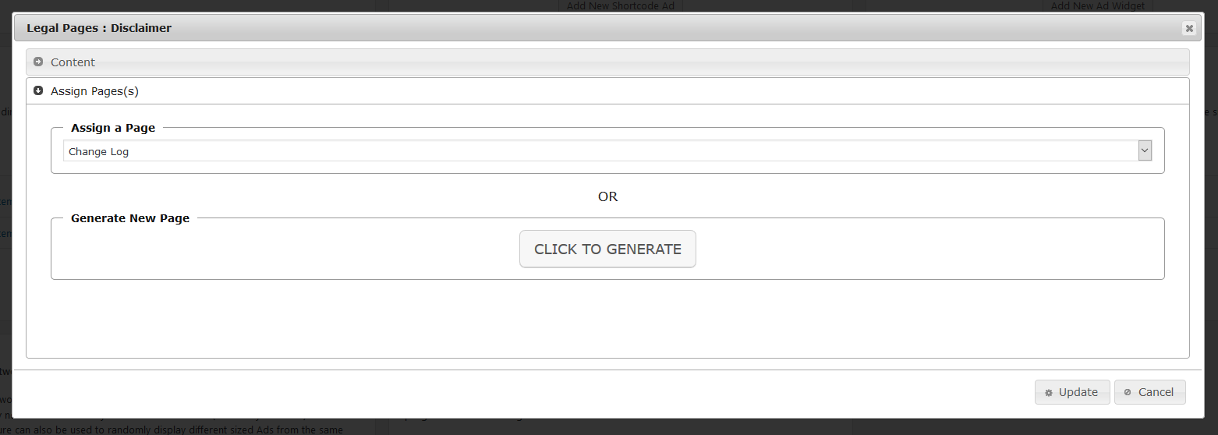Image resolution: width=1218 pixels, height=435 pixels.
Task: Save changes with the Update button
Action: 1072,392
